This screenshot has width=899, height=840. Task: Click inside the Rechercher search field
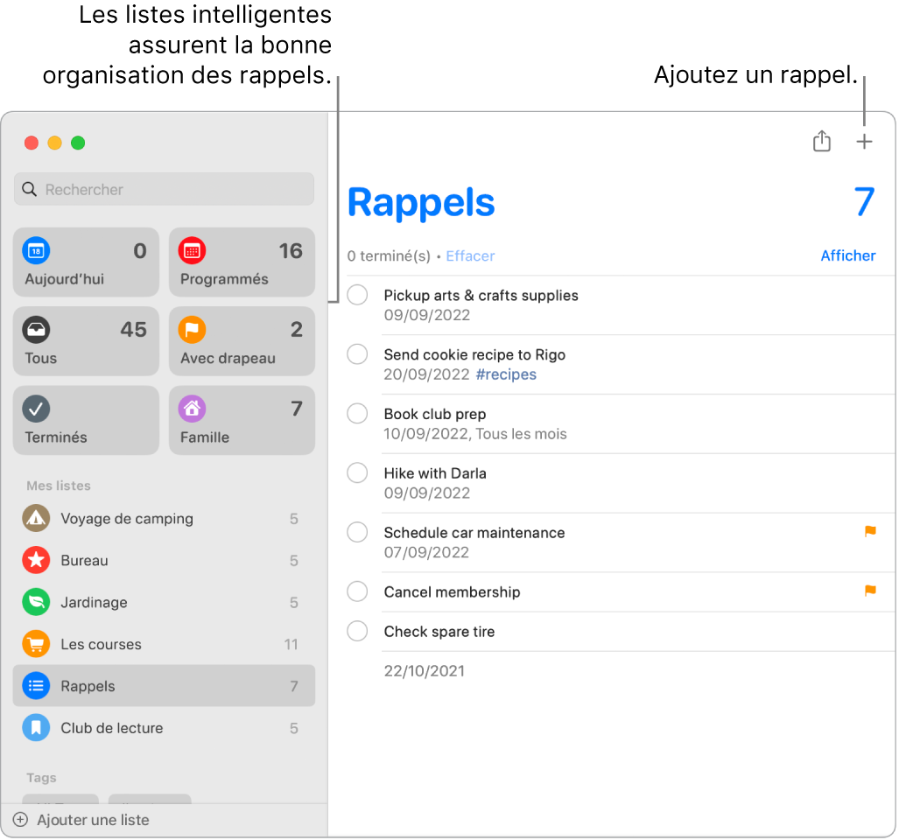(163, 189)
